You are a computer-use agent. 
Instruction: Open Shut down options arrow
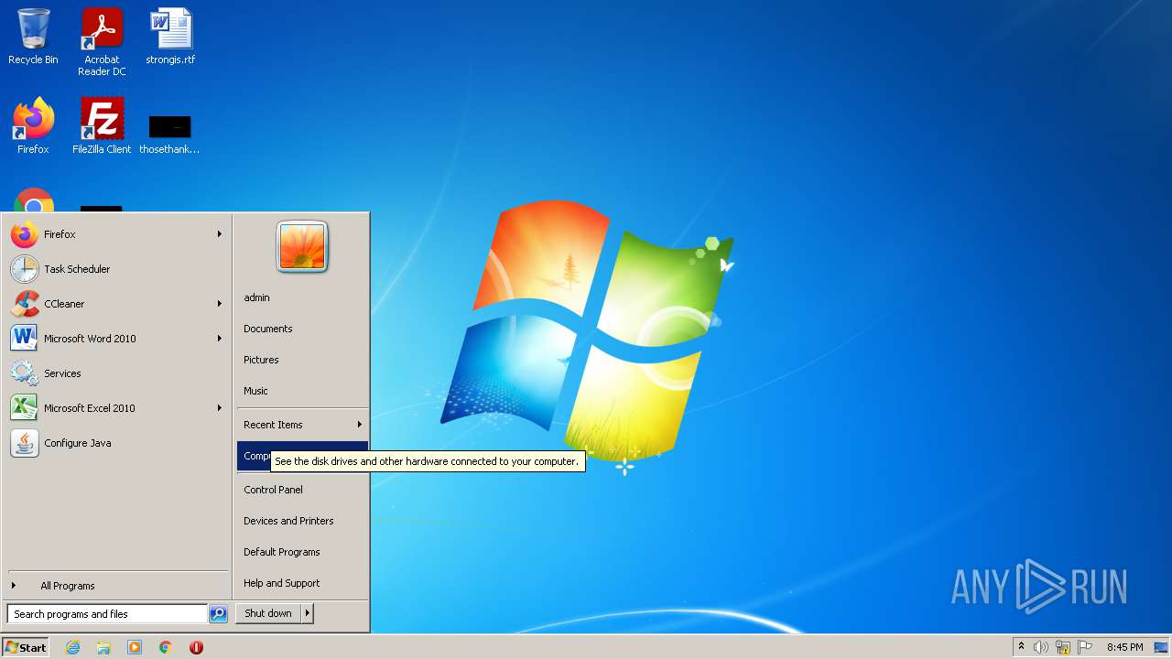pos(308,613)
